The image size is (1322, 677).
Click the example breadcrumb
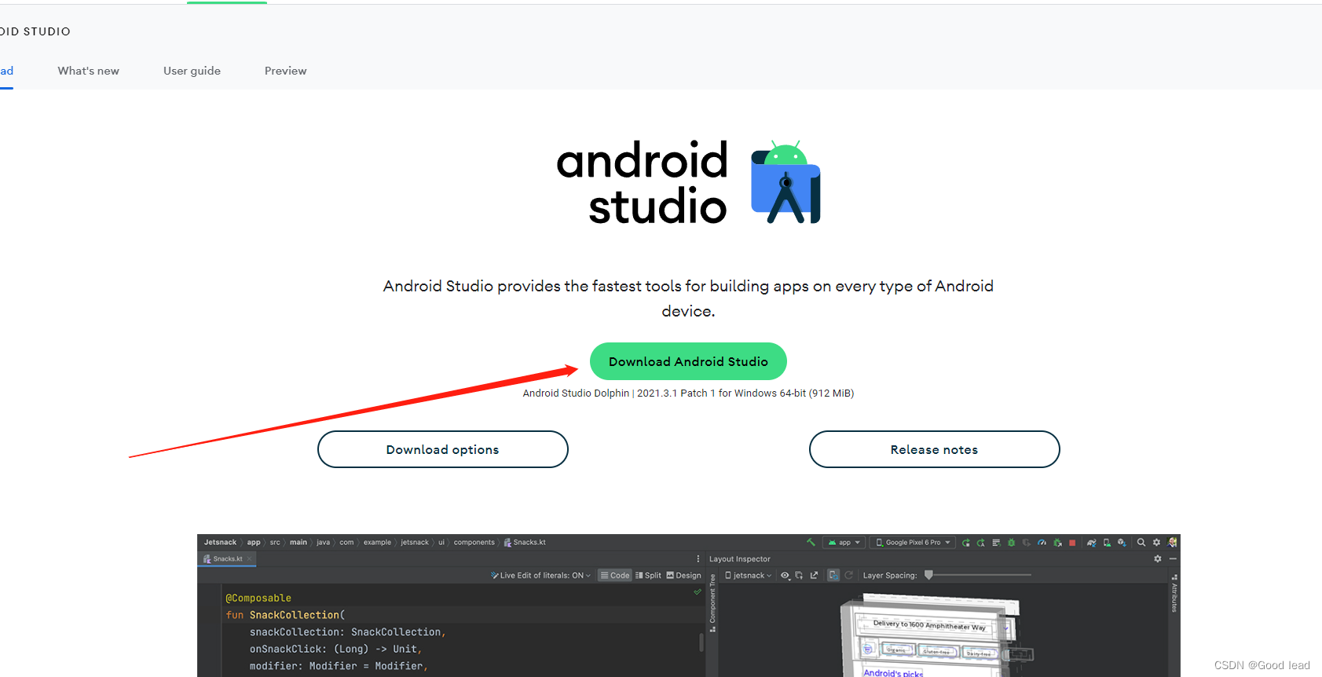(377, 543)
